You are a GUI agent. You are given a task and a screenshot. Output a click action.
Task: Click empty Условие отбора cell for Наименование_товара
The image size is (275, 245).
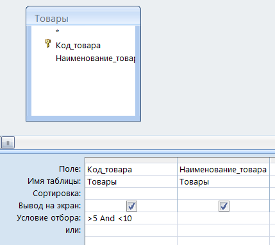pos(224,218)
